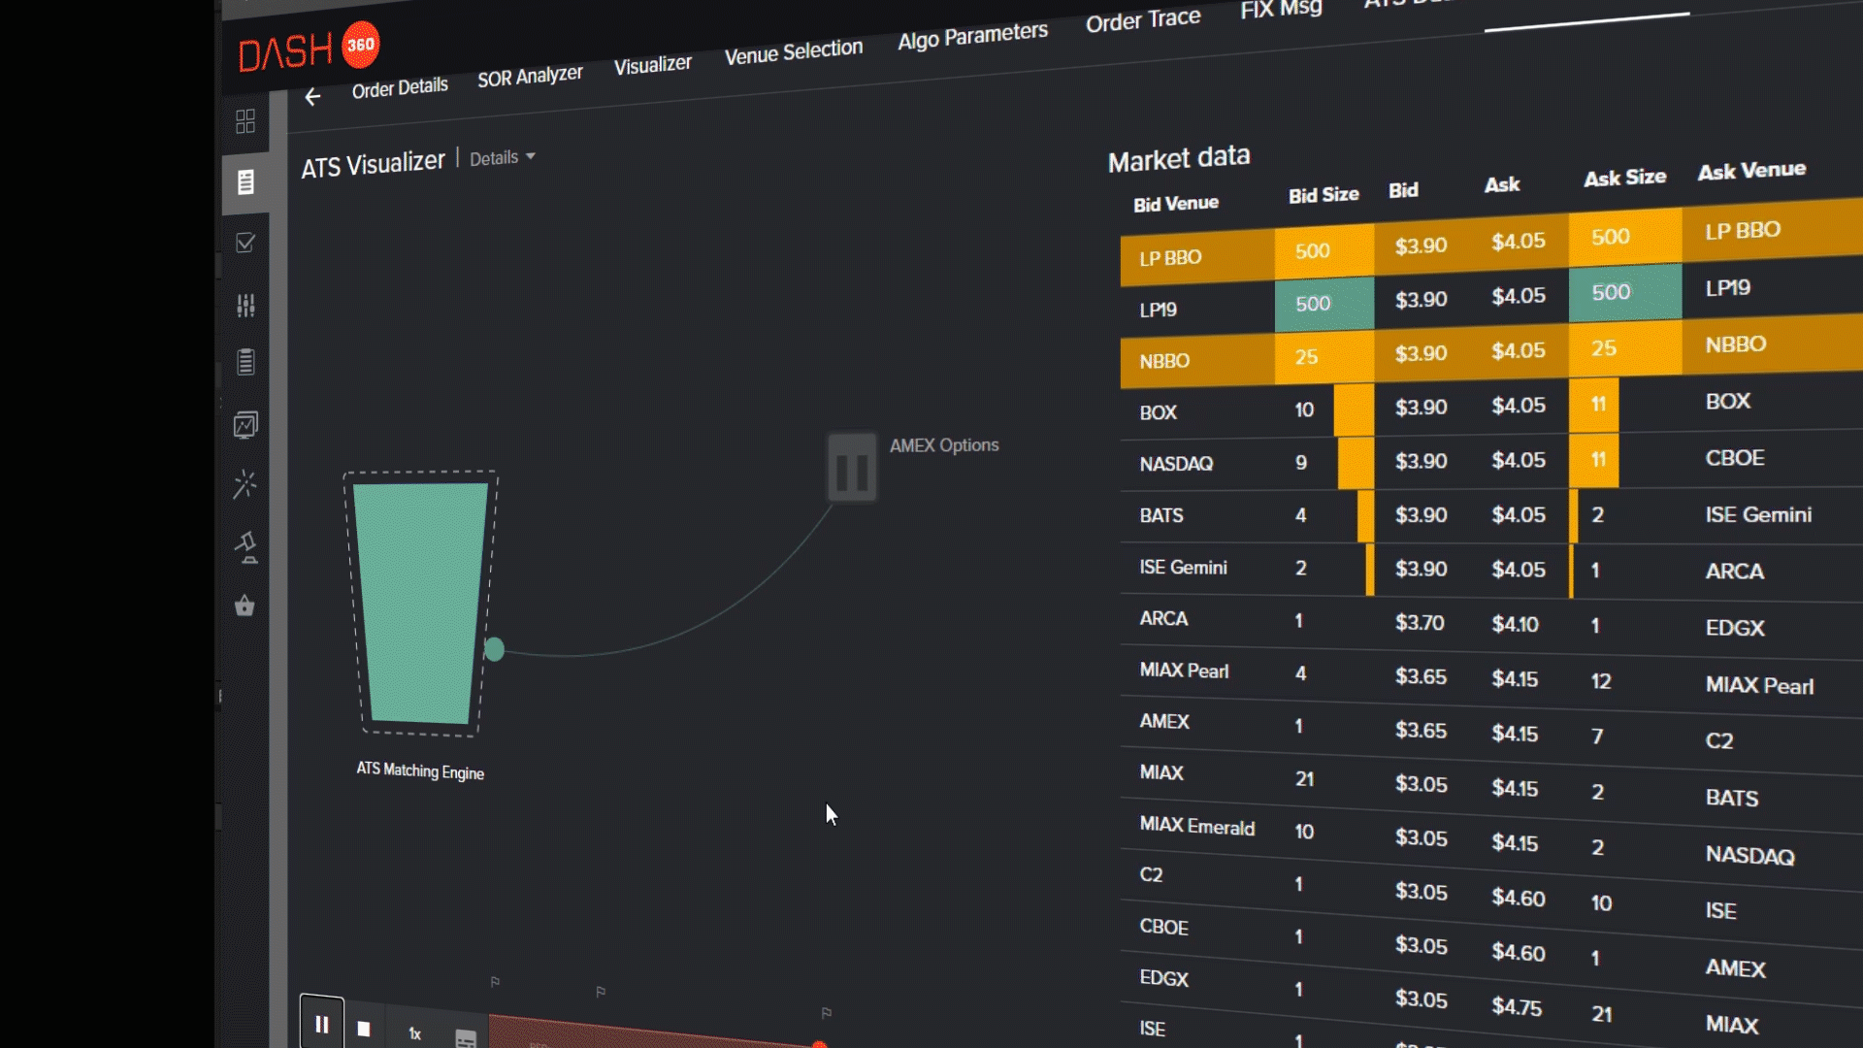1863x1048 pixels.
Task: Click the magic wand sidebar icon
Action: [245, 484]
